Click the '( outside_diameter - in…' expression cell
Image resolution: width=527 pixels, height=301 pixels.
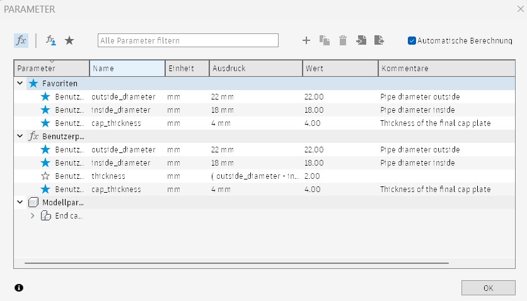pyautogui.click(x=255, y=176)
